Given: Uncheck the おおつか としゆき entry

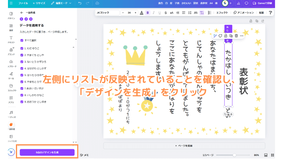Looking at the screenshot, I should click(22, 102).
